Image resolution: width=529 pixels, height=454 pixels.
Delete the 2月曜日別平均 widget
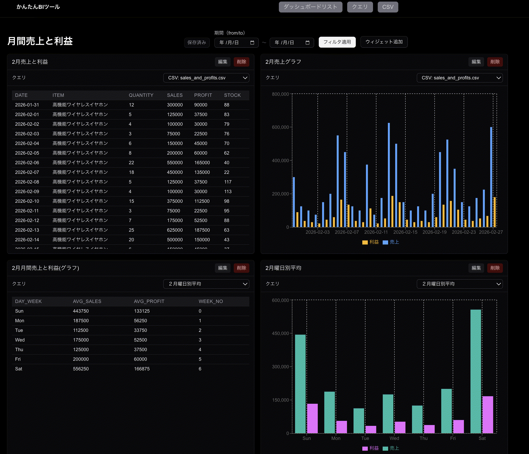pyautogui.click(x=495, y=268)
